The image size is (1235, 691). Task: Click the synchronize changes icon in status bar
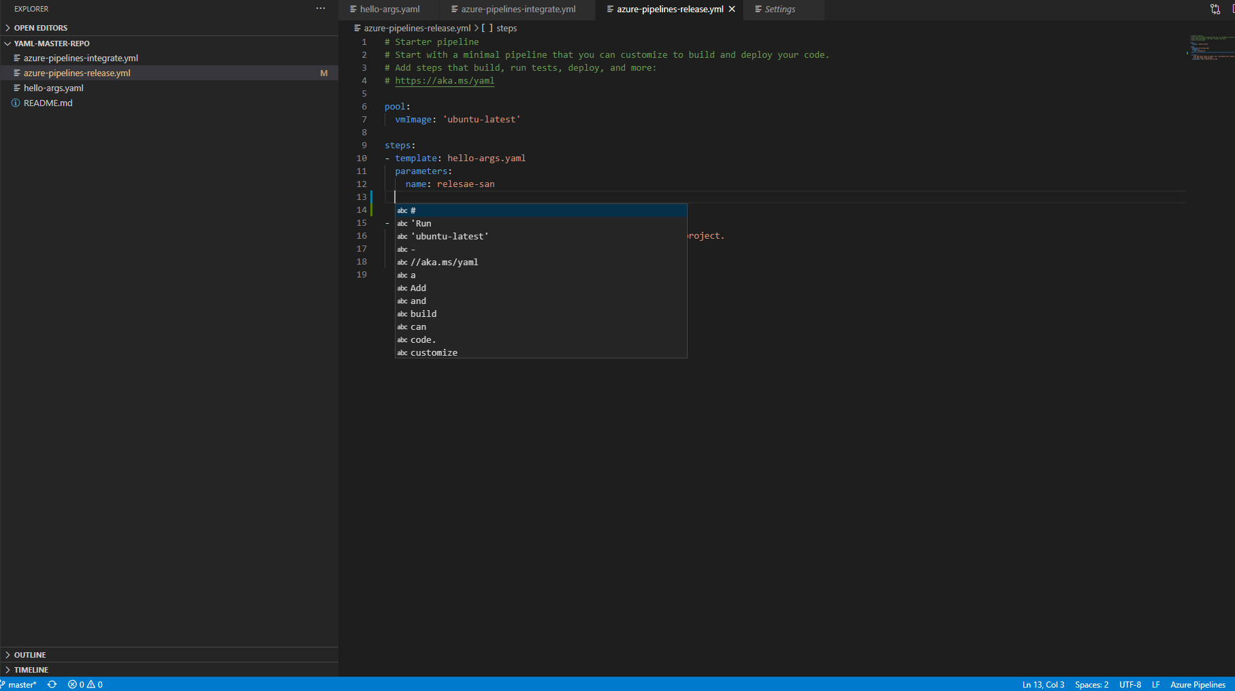coord(52,684)
